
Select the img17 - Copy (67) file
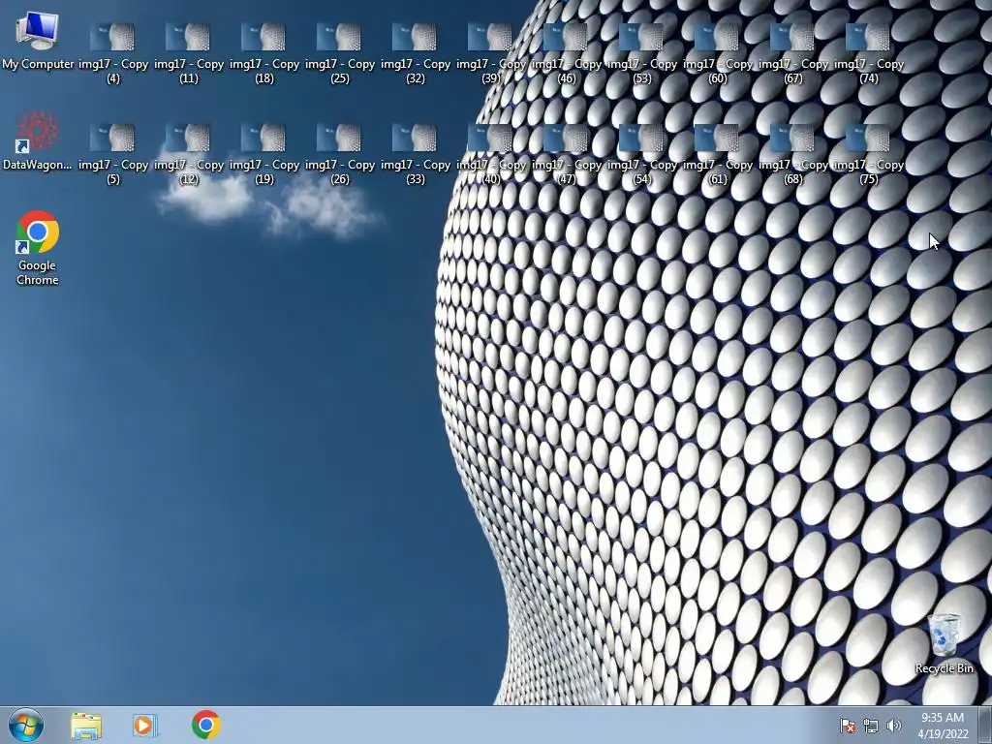coord(793,54)
